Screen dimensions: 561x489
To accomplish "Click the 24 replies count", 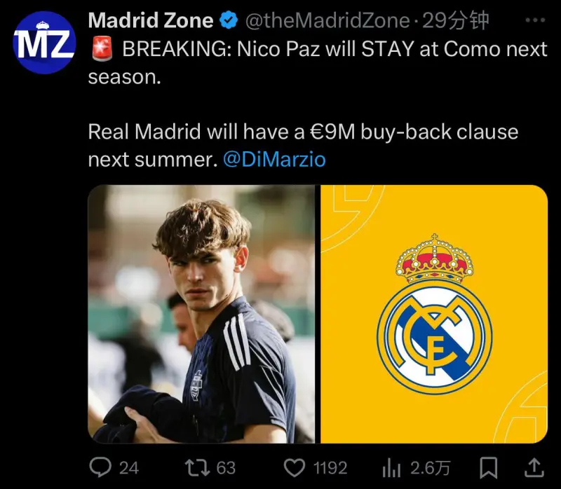I will (129, 468).
